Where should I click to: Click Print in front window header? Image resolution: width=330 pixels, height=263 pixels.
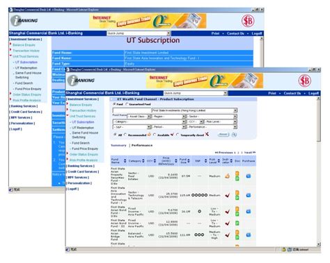click(272, 93)
